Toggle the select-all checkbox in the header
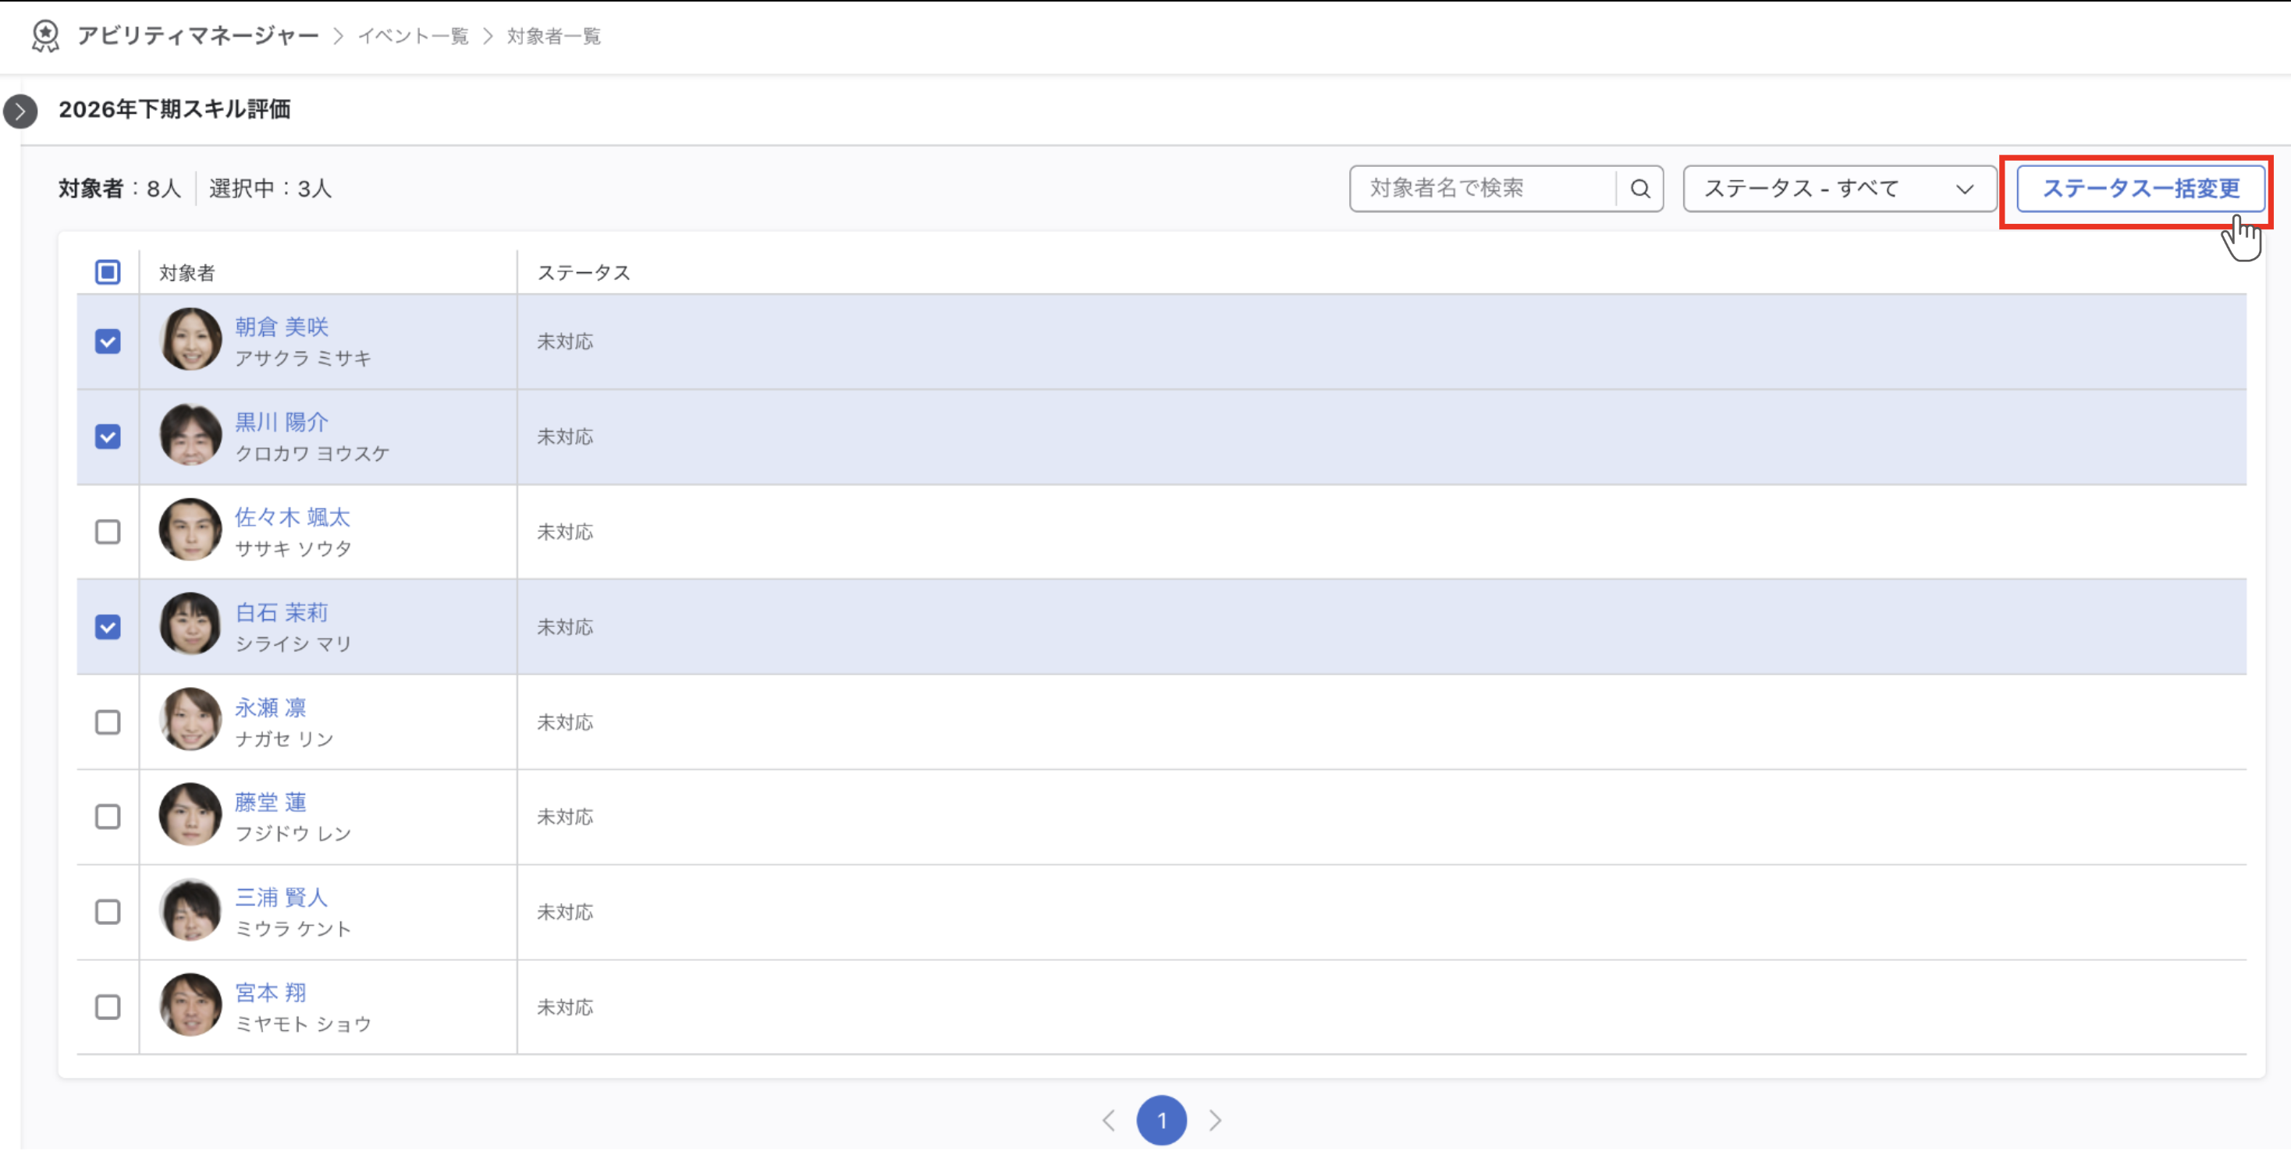The image size is (2291, 1162). 108,273
